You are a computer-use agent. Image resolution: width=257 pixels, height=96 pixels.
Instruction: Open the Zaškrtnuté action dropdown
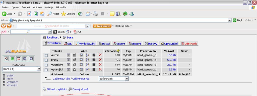point(114,79)
